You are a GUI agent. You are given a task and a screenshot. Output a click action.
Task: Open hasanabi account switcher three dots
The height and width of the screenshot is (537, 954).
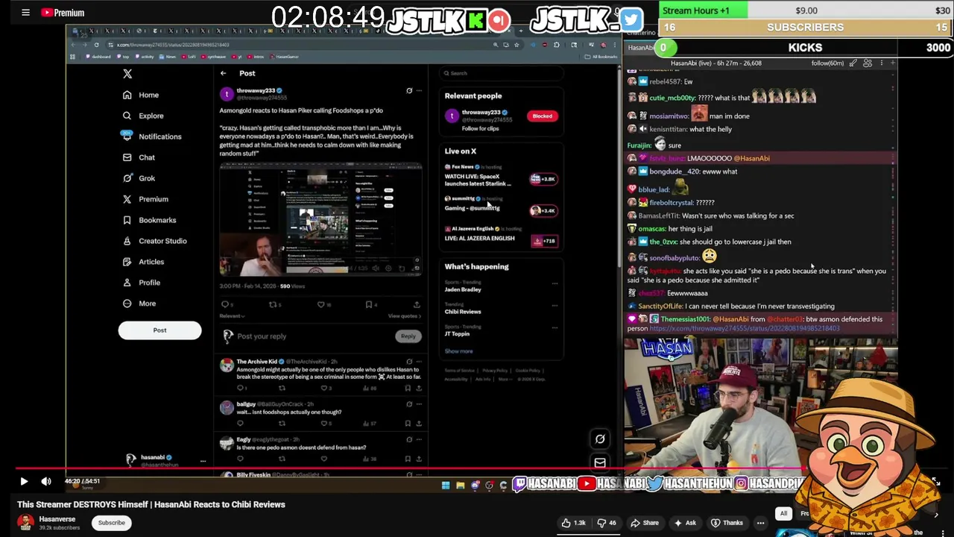tap(203, 461)
